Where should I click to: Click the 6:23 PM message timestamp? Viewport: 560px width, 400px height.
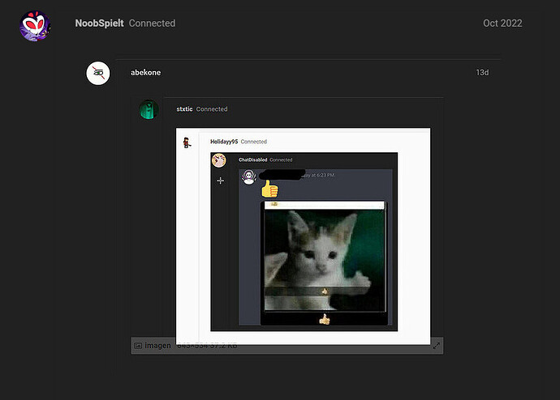[317, 175]
